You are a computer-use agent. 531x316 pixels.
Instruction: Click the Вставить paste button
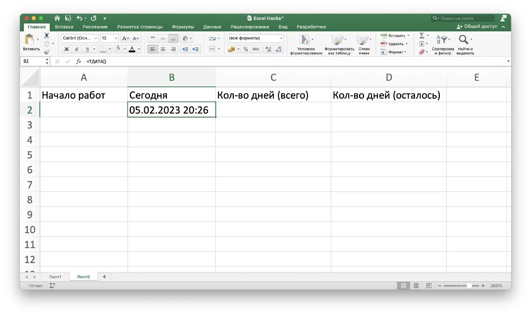(31, 43)
